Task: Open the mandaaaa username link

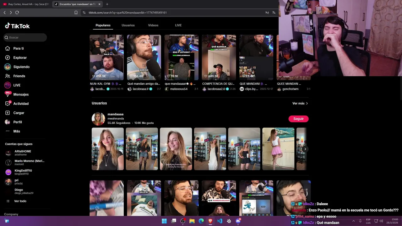Action: [x=115, y=114]
